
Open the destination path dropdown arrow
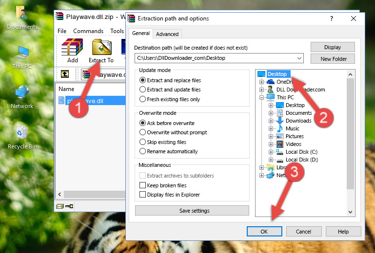299,58
